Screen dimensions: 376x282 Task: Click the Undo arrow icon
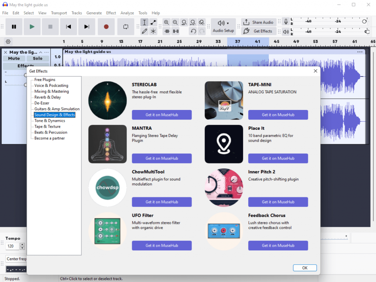193,31
